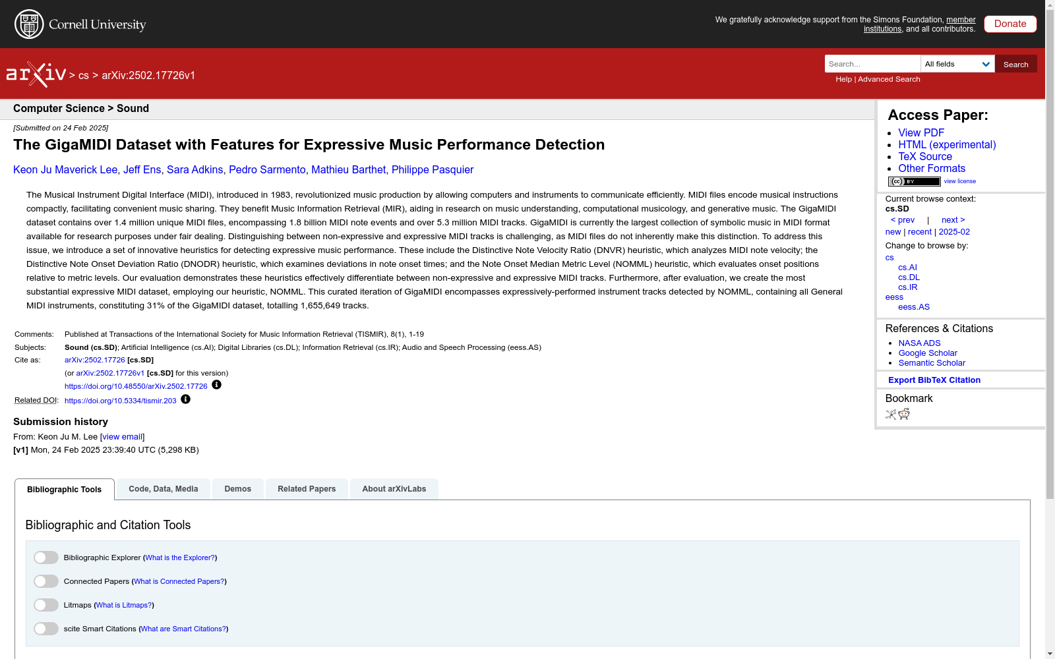The height and width of the screenshot is (659, 1055).
Task: Click the Cornell University logo
Action: [80, 24]
